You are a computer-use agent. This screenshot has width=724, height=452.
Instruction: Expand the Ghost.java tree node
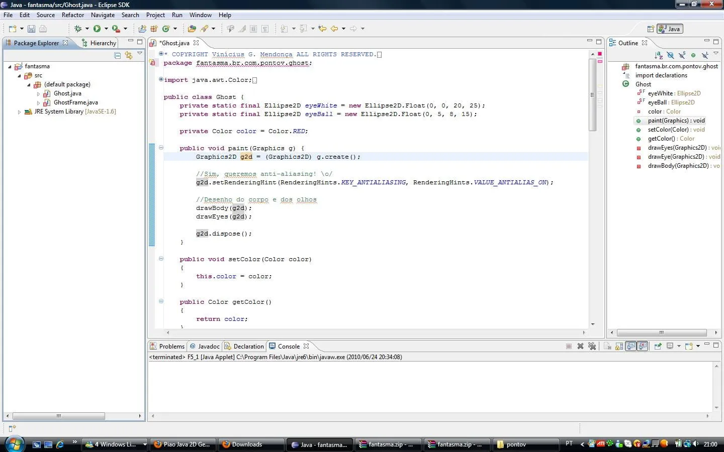click(x=38, y=94)
